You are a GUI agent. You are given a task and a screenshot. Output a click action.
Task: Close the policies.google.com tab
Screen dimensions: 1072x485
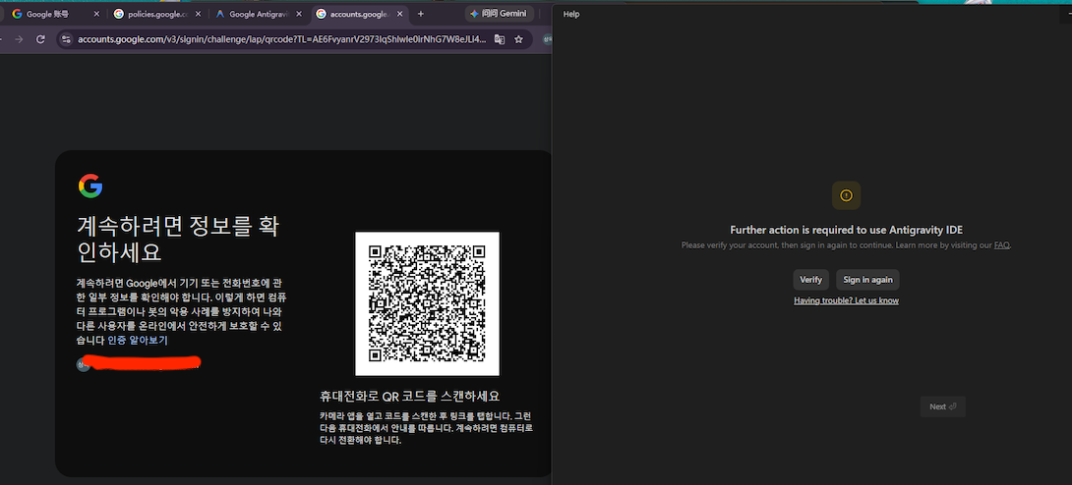point(198,14)
